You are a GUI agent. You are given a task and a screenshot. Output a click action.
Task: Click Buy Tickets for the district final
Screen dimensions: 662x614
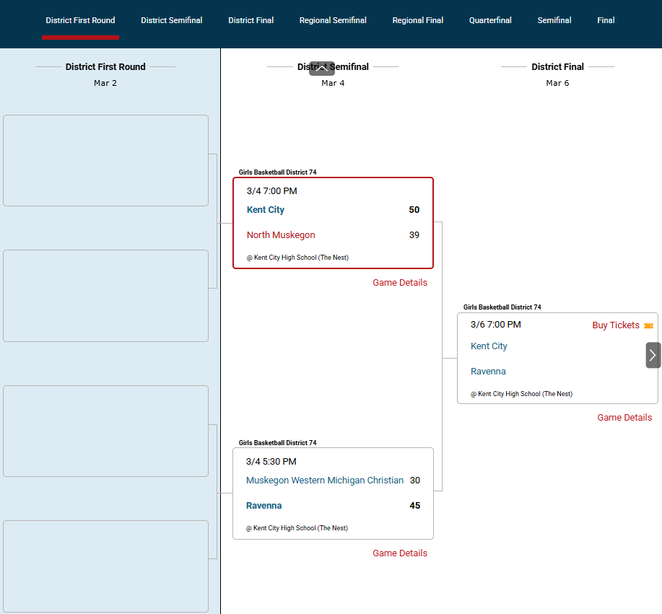pyautogui.click(x=615, y=325)
